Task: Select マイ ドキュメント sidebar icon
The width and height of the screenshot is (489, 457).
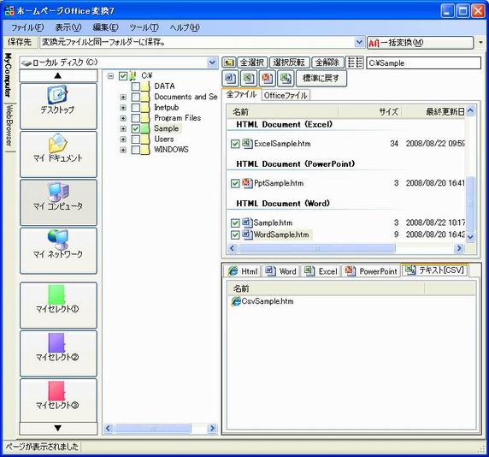Action: (58, 154)
